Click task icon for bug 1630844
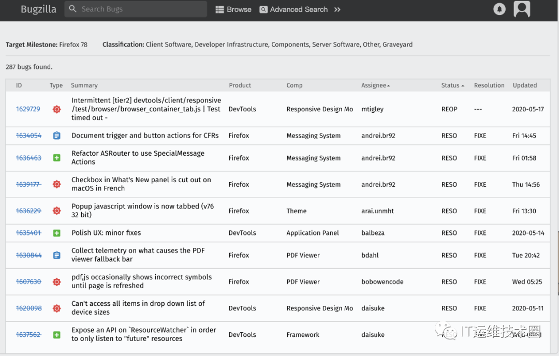The width and height of the screenshot is (559, 356). 57,255
